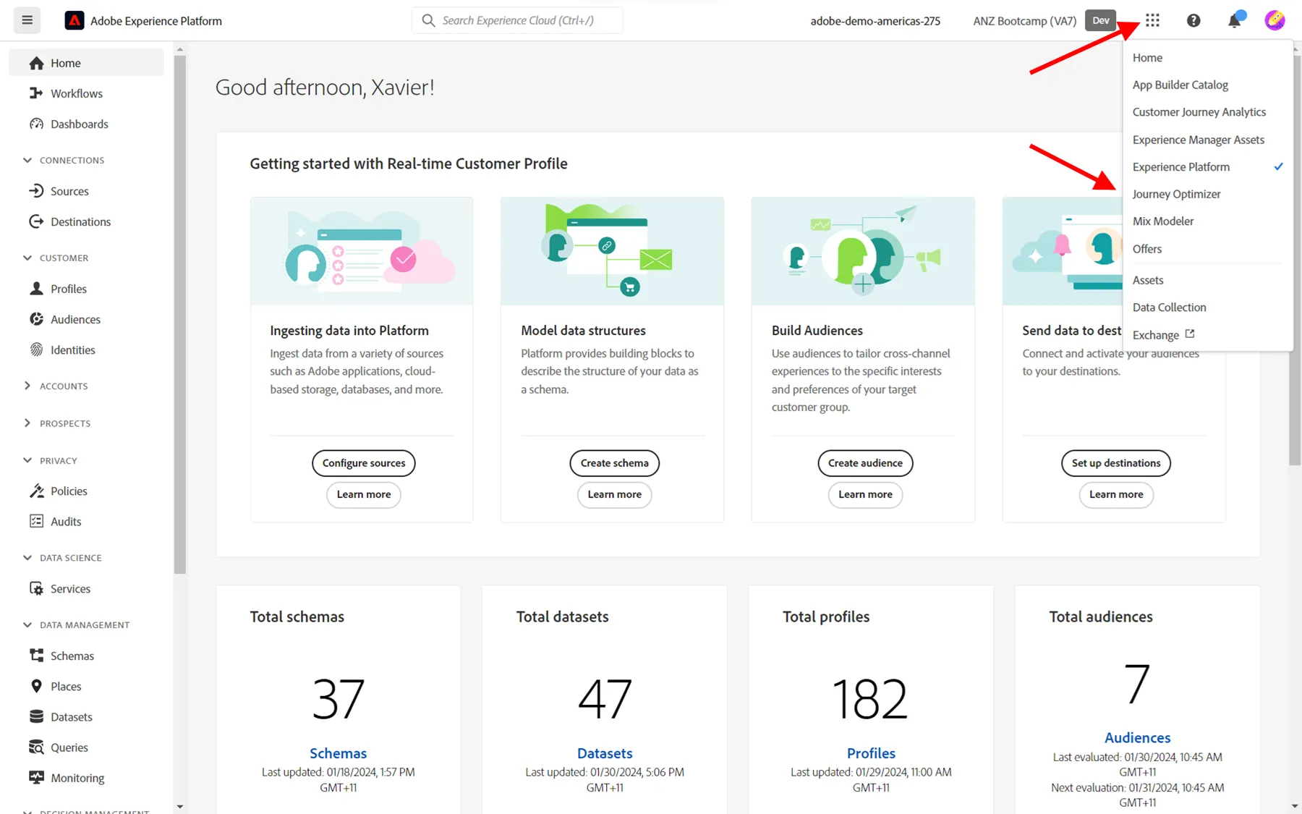Click Learn more under Build Audiences
The height and width of the screenshot is (814, 1302).
[865, 494]
